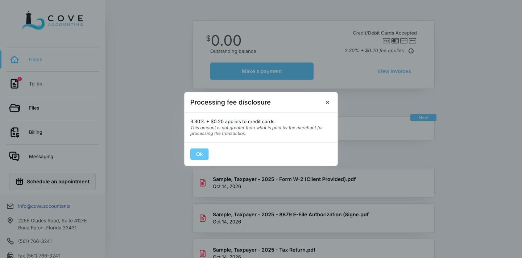Click the $0.00 outstanding balance amount
The image size is (522, 258).
click(224, 41)
